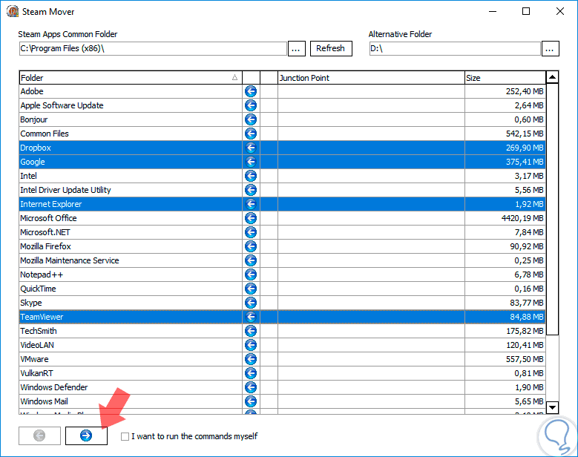Select the Bonjour folder row

point(283,119)
